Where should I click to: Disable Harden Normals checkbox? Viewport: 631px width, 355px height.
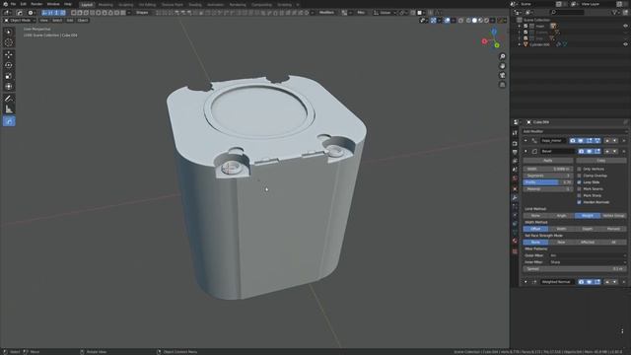tap(579, 202)
